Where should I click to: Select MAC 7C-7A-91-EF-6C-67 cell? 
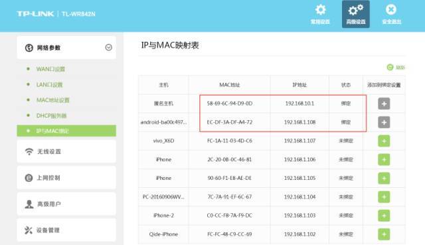[x=230, y=197]
